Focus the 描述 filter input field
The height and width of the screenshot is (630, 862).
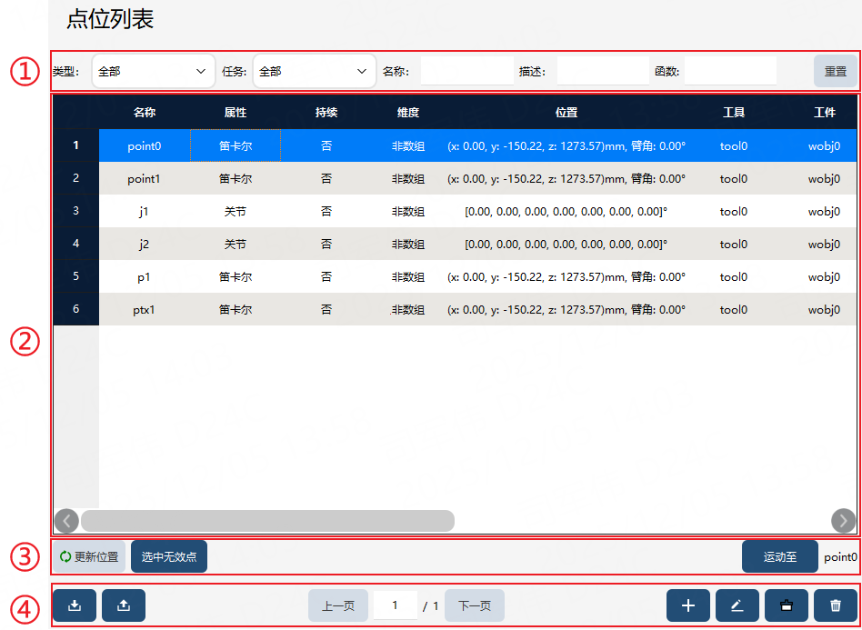coord(603,71)
